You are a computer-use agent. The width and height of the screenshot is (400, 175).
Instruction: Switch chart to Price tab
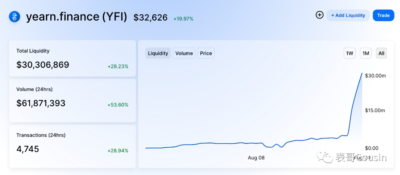[206, 53]
